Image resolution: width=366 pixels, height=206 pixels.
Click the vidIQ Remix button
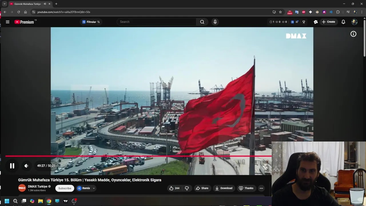coord(84,188)
